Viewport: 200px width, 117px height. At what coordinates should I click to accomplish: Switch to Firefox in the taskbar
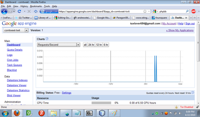(x=17, y=113)
